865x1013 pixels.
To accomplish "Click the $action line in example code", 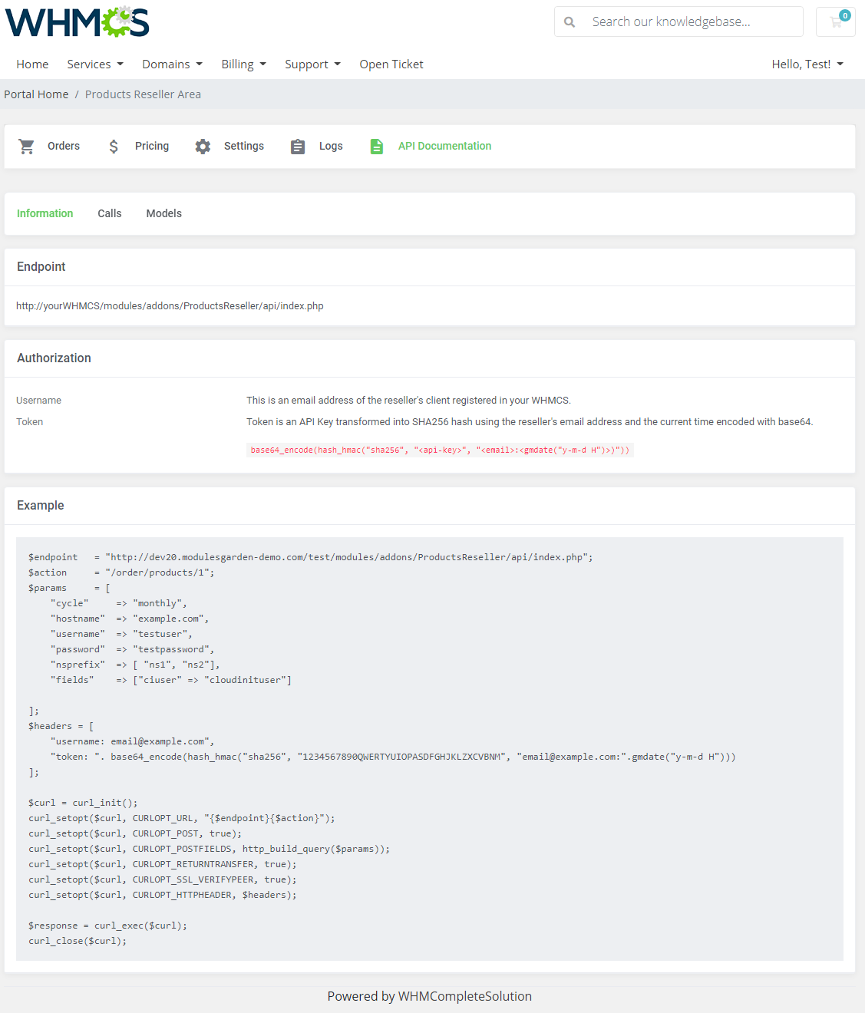I will click(x=121, y=572).
